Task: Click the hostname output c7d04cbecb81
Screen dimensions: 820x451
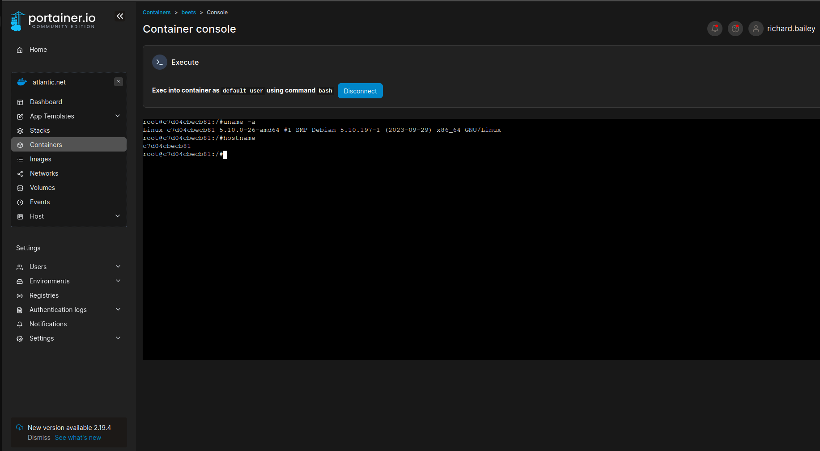Action: [166, 146]
